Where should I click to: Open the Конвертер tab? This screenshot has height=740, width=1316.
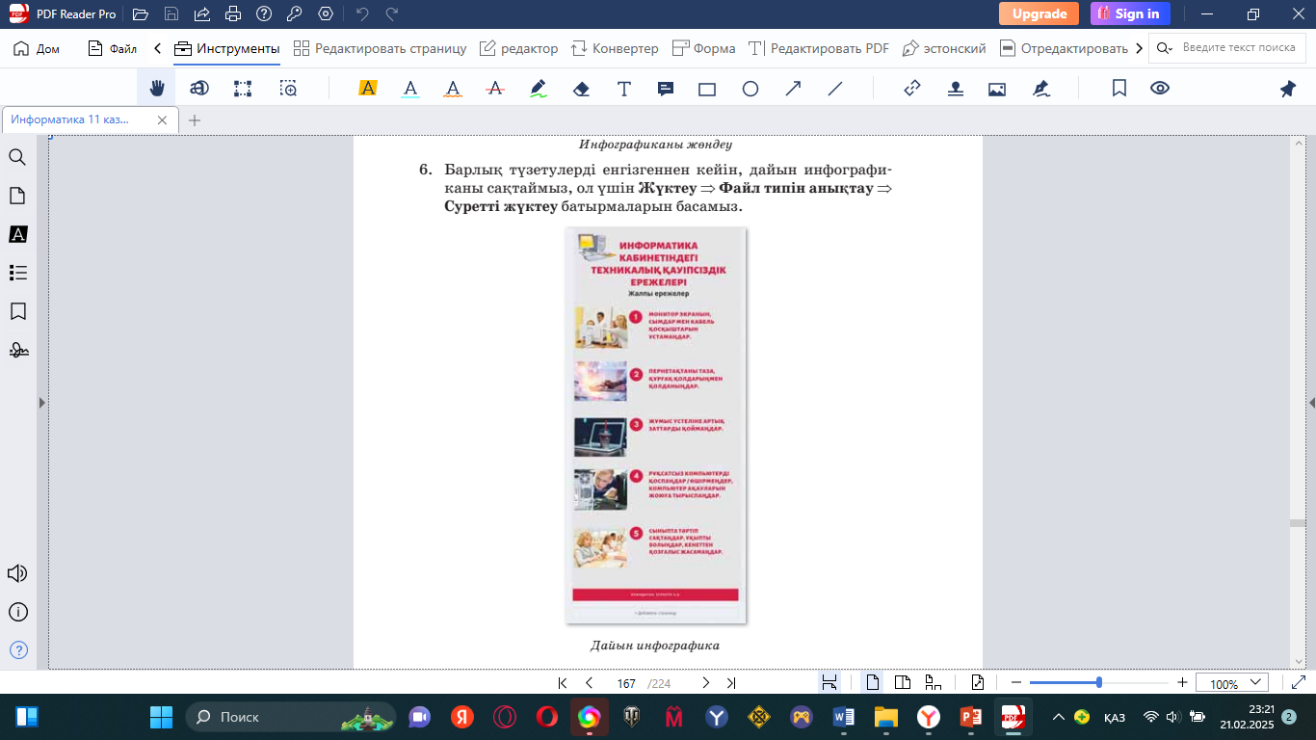click(615, 48)
